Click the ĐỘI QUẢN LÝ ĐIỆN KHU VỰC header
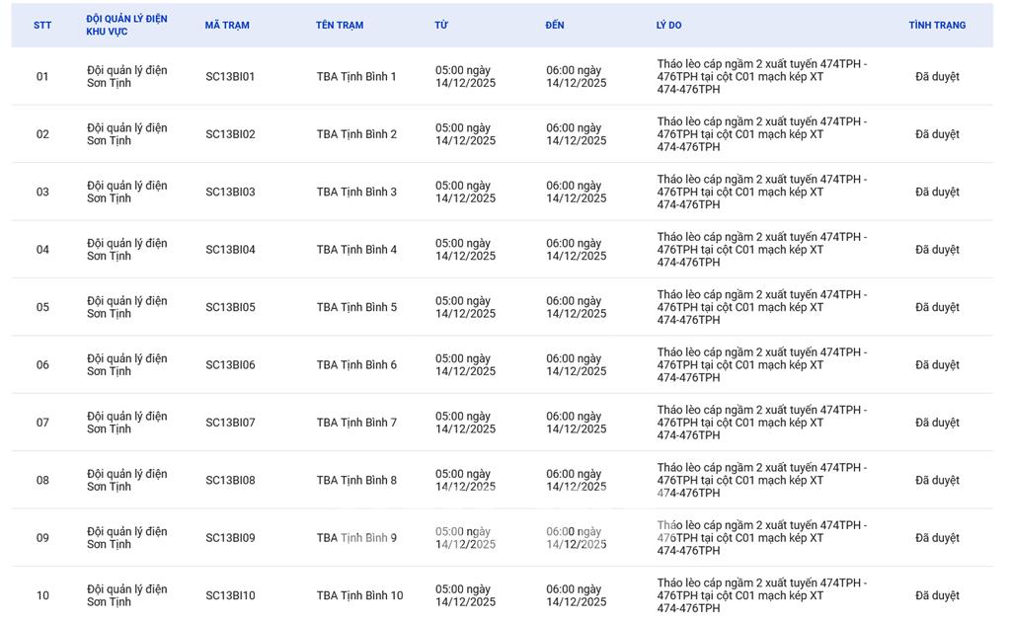The width and height of the screenshot is (1011, 621). [126, 26]
